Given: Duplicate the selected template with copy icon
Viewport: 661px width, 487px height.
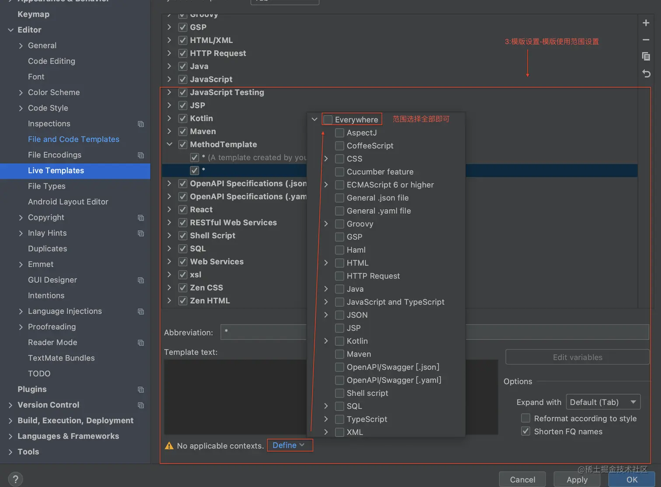Looking at the screenshot, I should point(646,56).
